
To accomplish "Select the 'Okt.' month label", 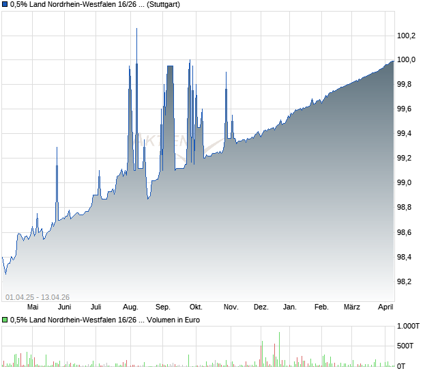I will tap(196, 307).
